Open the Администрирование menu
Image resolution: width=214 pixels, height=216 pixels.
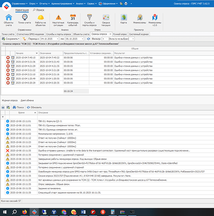tap(63, 3)
